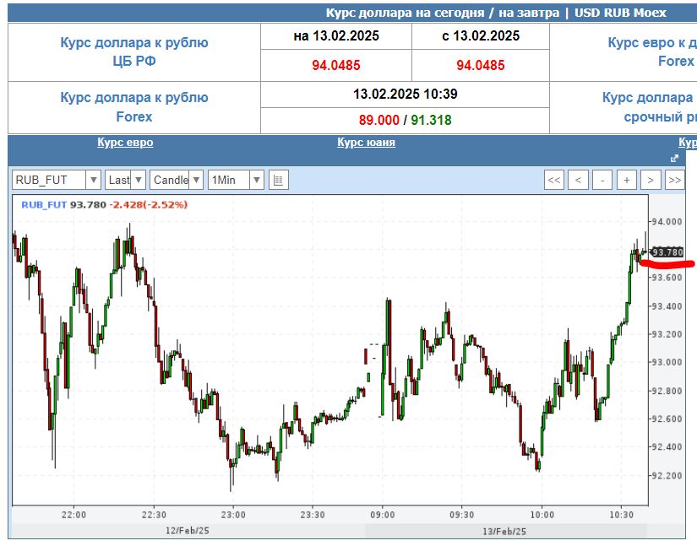Image resolution: width=697 pixels, height=546 pixels.
Task: Click the 13/Feb/25 date band on timeline
Action: (506, 531)
